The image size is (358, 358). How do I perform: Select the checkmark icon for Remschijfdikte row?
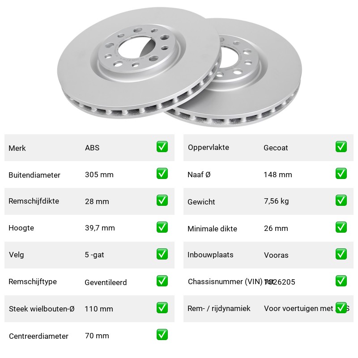162,200
